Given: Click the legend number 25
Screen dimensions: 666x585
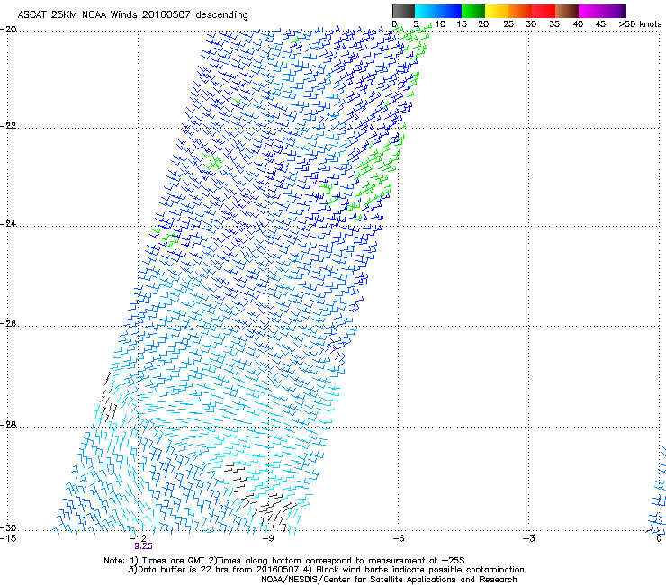Looking at the screenshot, I should [x=508, y=24].
